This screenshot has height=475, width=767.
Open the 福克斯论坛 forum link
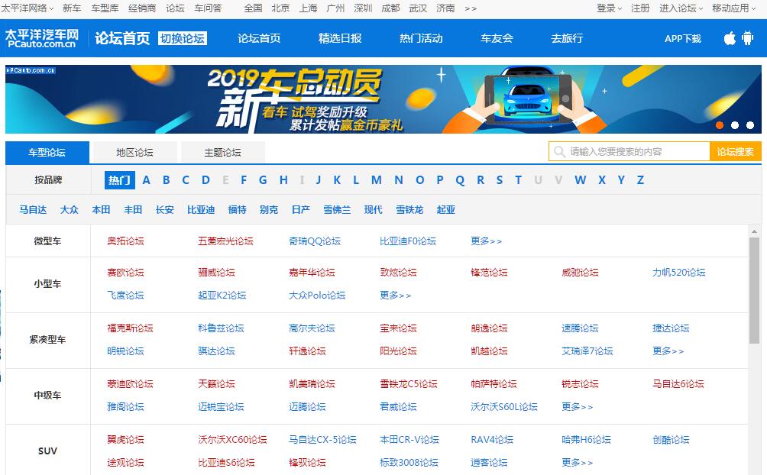[x=130, y=328]
